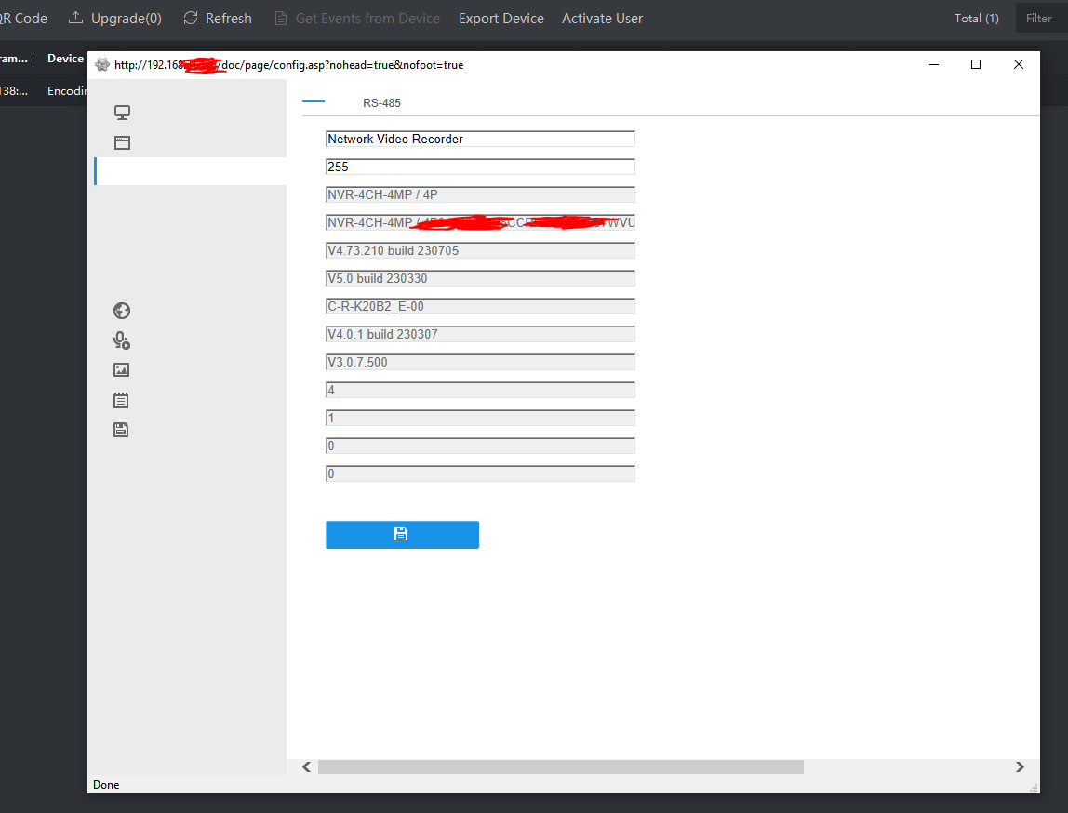Open the Local settings monitor icon

pyautogui.click(x=122, y=113)
